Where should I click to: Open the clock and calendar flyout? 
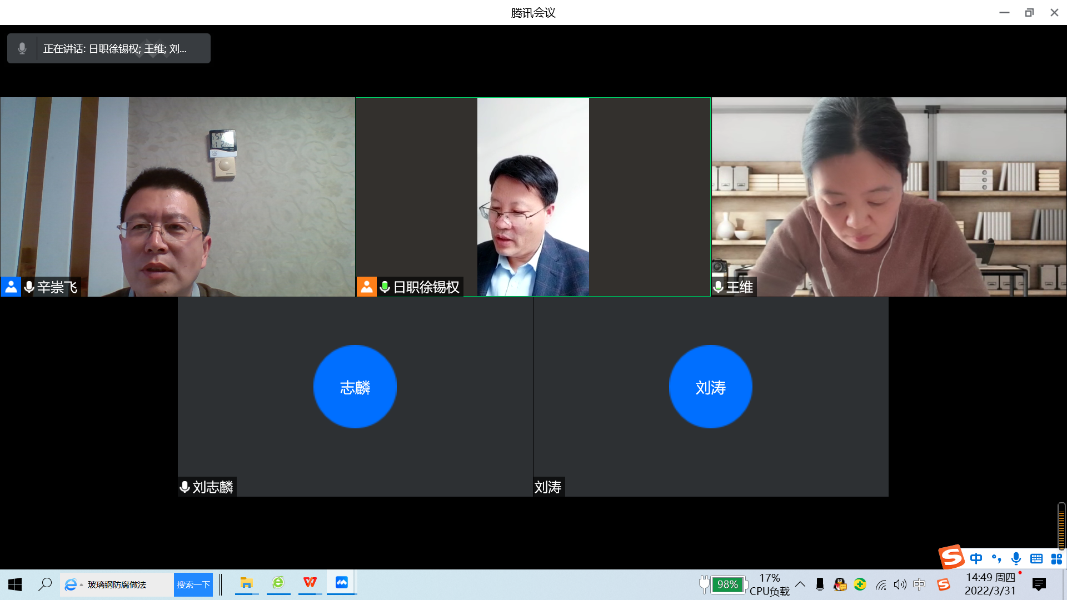point(990,584)
